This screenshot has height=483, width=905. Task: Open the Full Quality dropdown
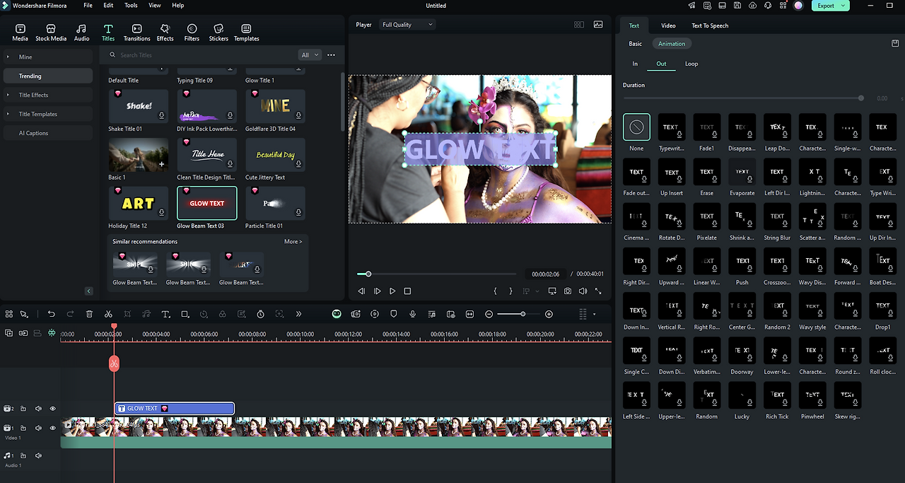tap(407, 25)
